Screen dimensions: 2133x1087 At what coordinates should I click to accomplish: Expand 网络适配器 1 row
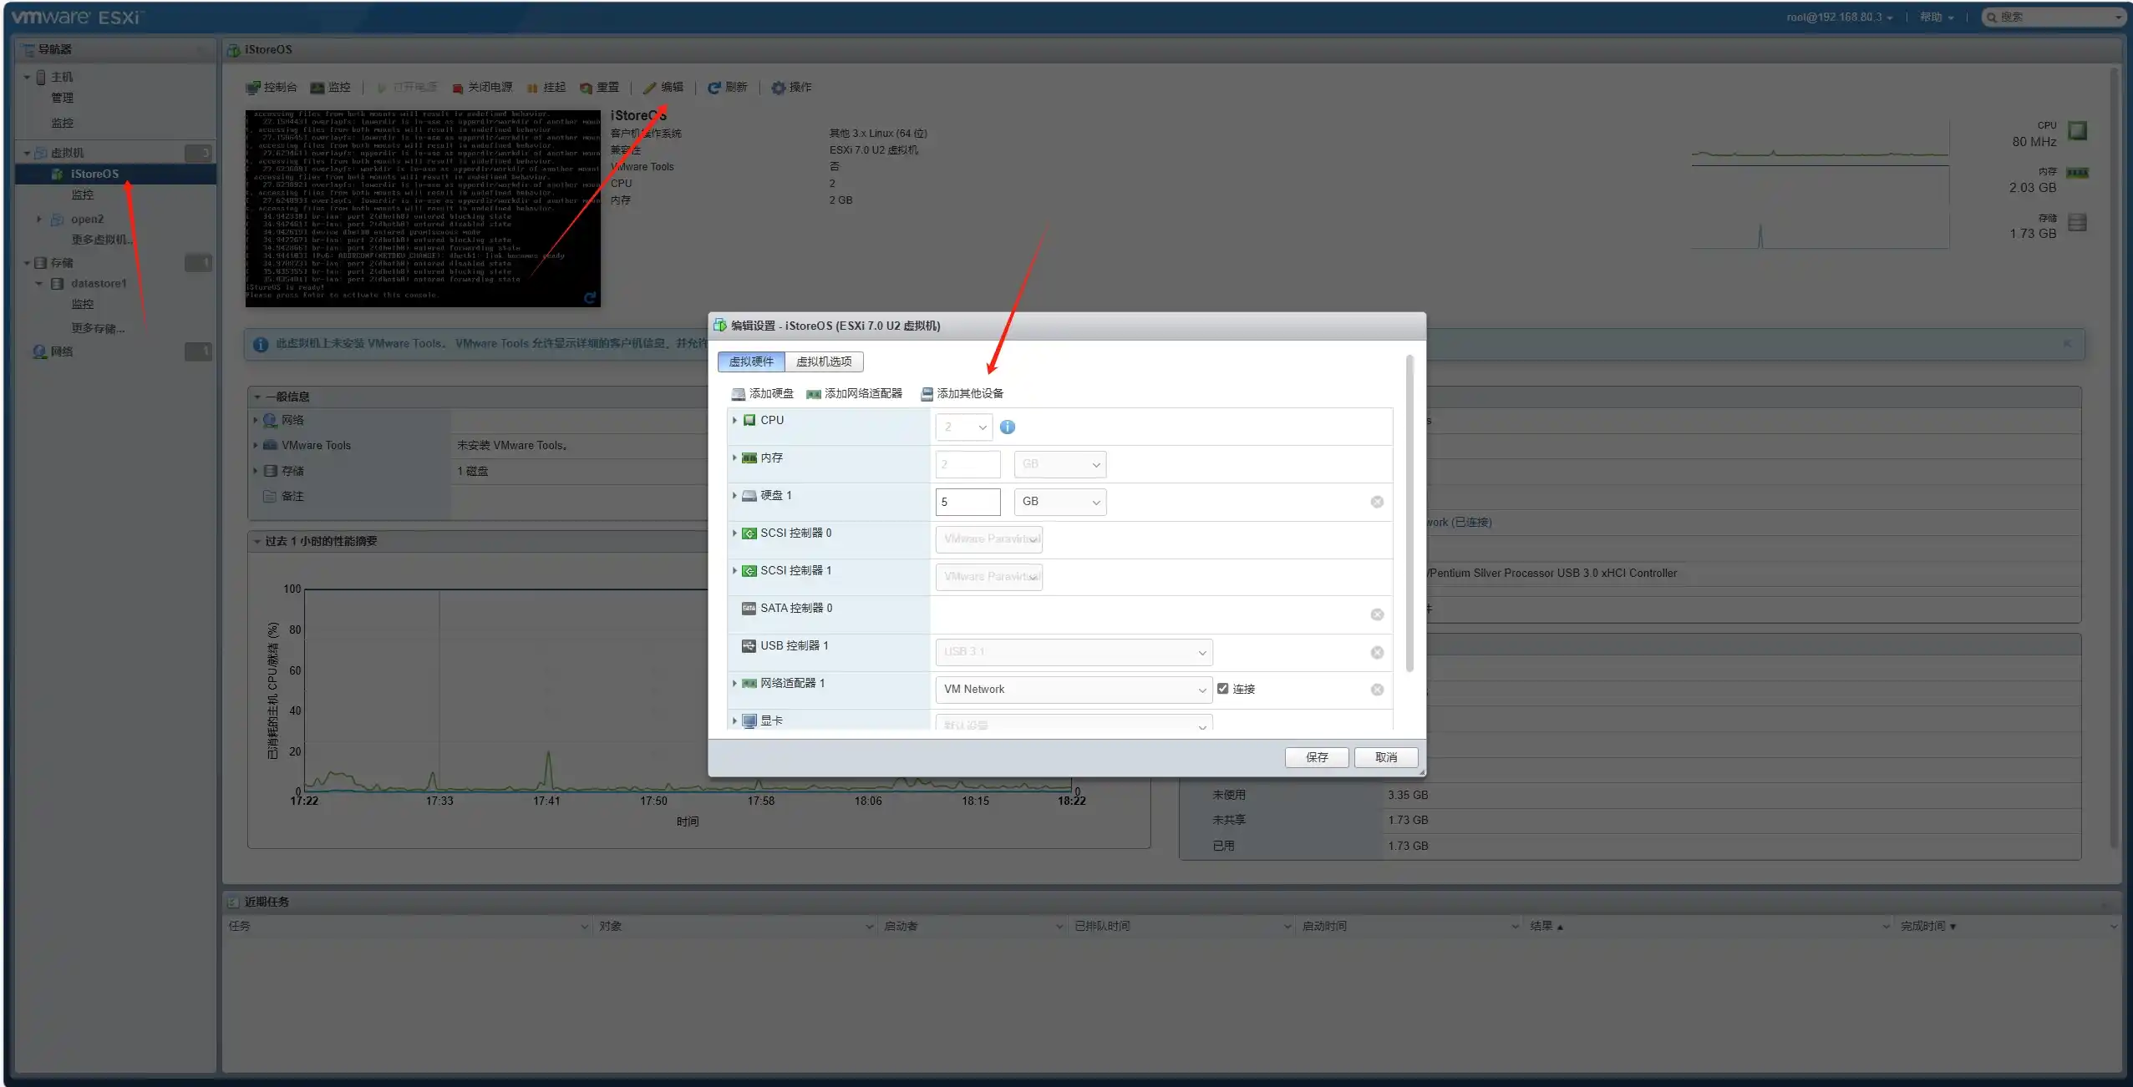tap(734, 683)
